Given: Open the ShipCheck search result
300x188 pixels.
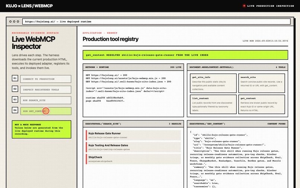Looking at the screenshot, I should click(133, 159).
